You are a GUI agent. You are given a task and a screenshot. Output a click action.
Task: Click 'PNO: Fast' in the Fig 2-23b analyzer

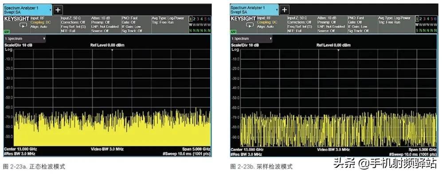coord(356,18)
